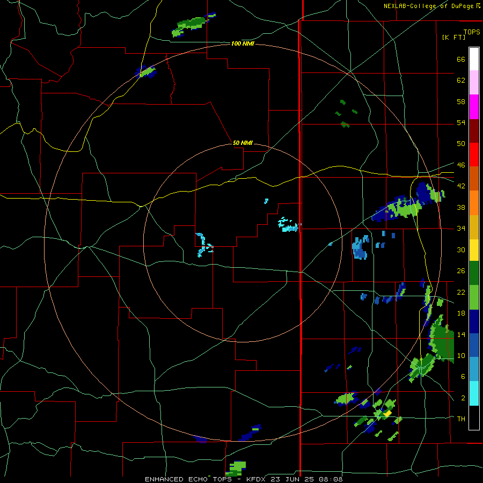Click the white swatch in the tops legend
The image size is (483, 483).
pyautogui.click(x=474, y=59)
